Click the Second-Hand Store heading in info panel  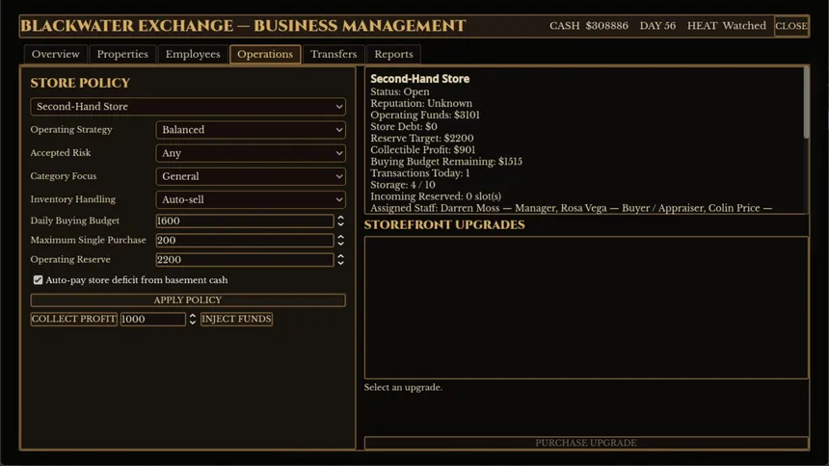(x=419, y=79)
